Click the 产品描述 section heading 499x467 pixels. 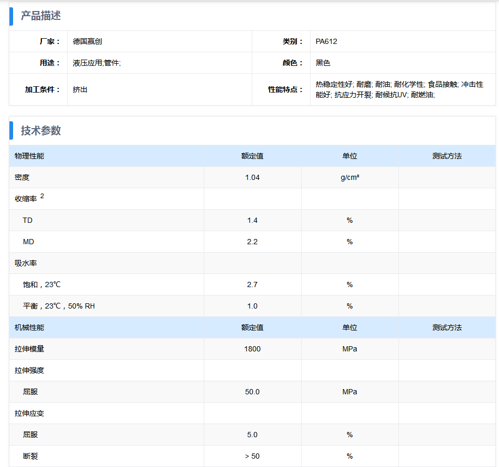point(41,16)
